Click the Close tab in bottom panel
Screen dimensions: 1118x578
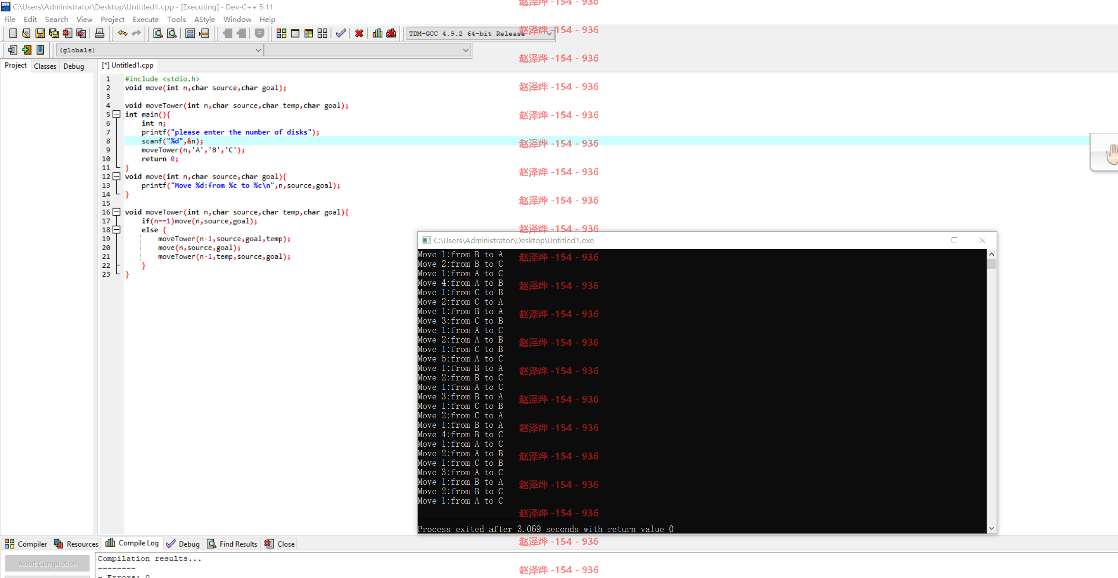click(x=280, y=544)
